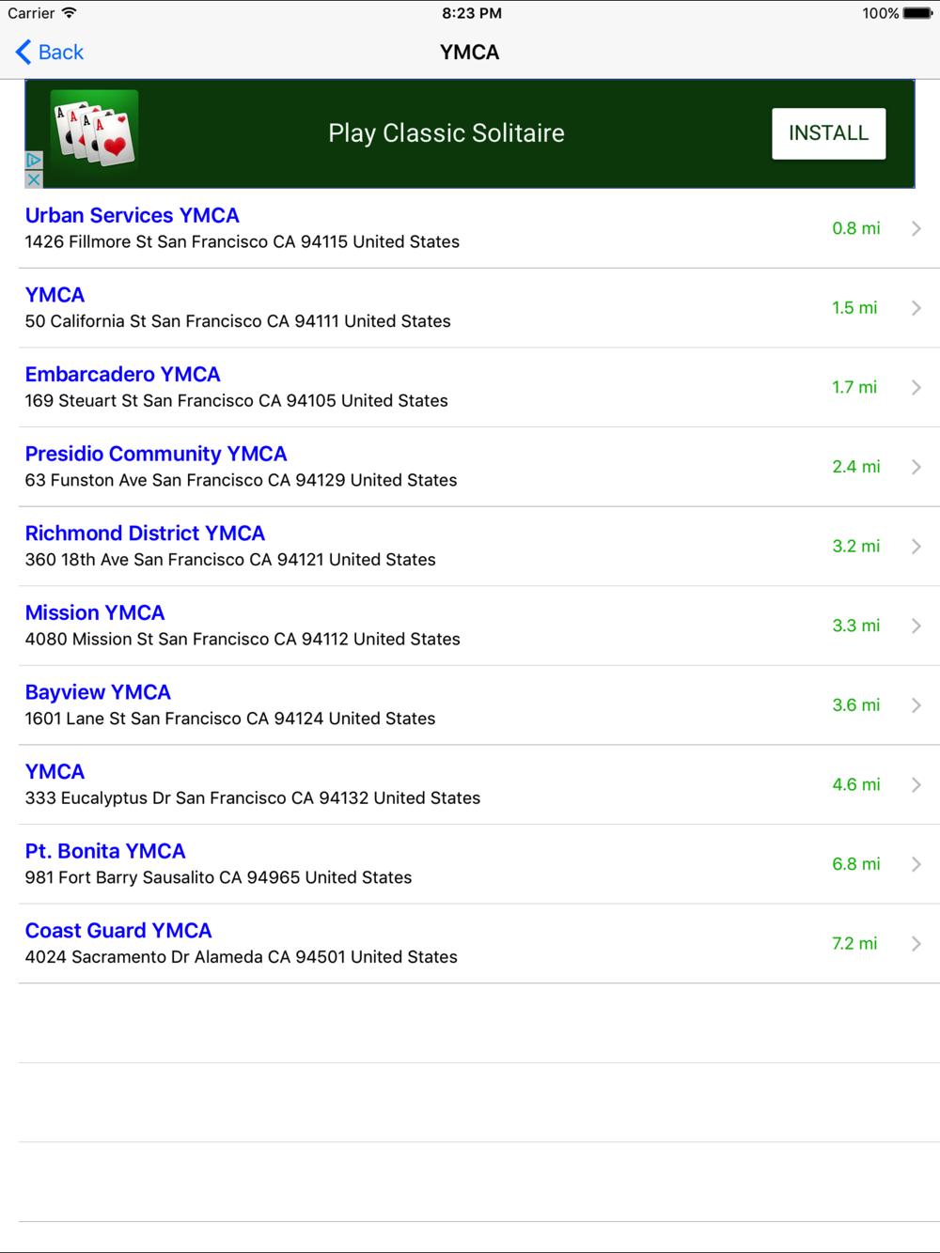This screenshot has width=940, height=1253.
Task: Select the 6.8 mi distance label
Action: pyautogui.click(x=855, y=864)
